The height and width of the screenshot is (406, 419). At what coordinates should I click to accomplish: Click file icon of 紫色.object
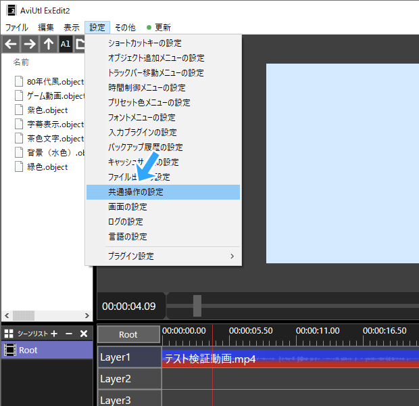pyautogui.click(x=19, y=110)
